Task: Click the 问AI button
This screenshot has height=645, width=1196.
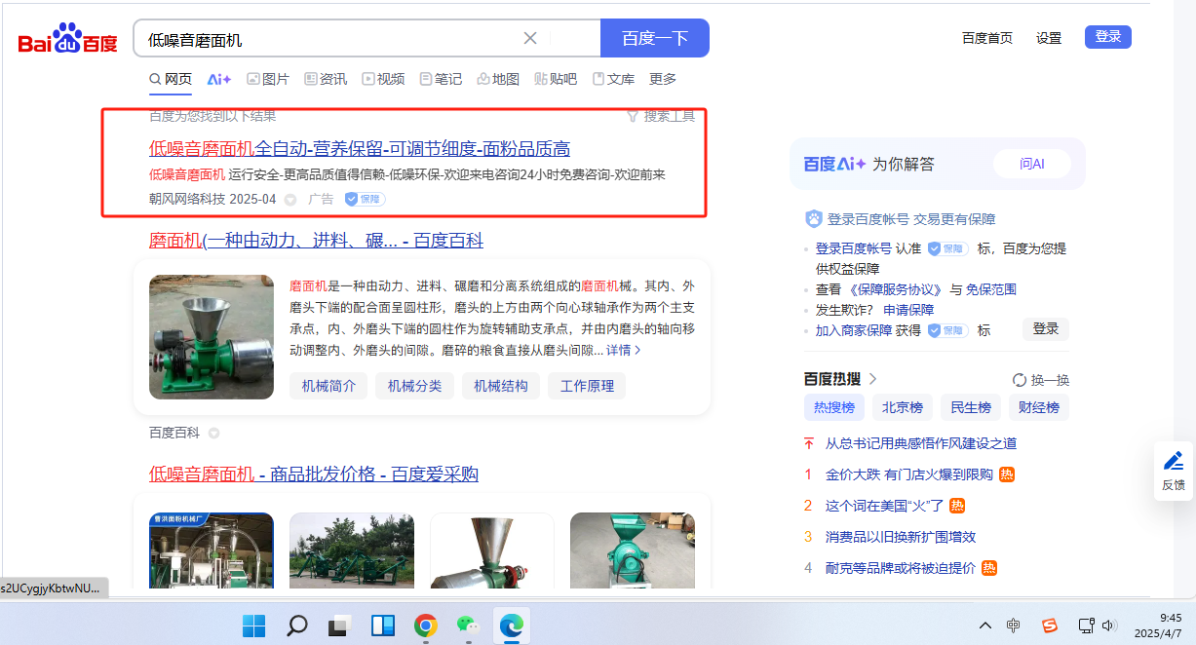Action: tap(1032, 164)
